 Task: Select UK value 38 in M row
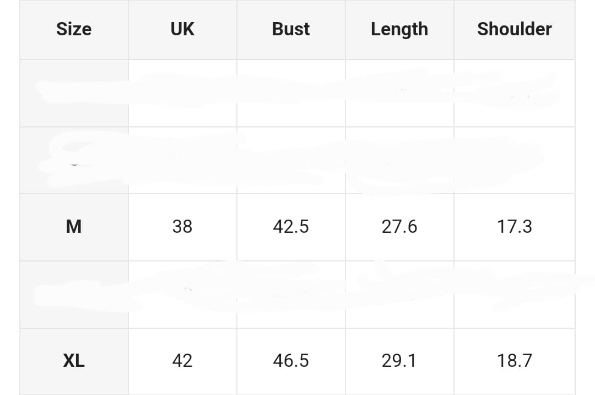pyautogui.click(x=182, y=227)
